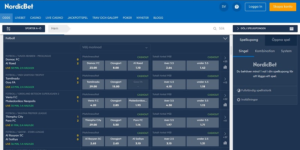Image resolution: width=300 pixels, height=150 pixels.
Task: Select över 3.5 at 1.97
Action: pos(169,123)
